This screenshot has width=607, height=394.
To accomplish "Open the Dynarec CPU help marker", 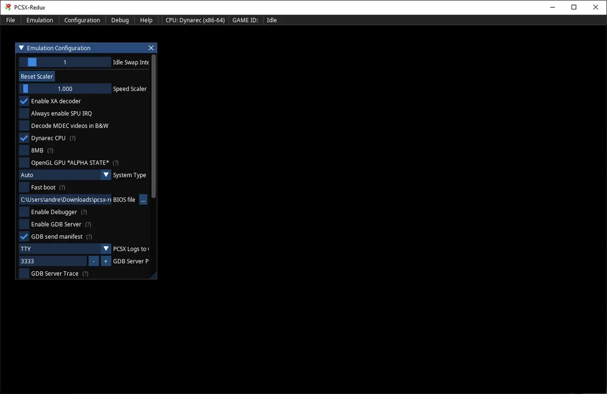I will 72,138.
